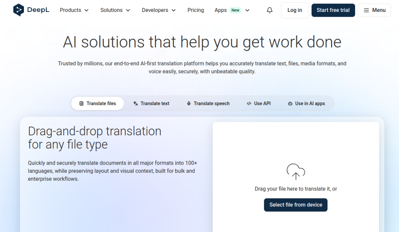Click the 'AI solutions that help you get work done' heading
This screenshot has width=399, height=232.
click(x=202, y=42)
